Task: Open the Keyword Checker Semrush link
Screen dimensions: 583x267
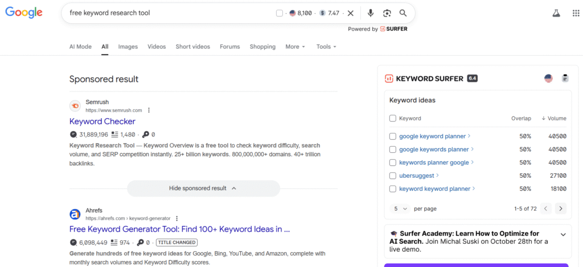Action: point(102,121)
